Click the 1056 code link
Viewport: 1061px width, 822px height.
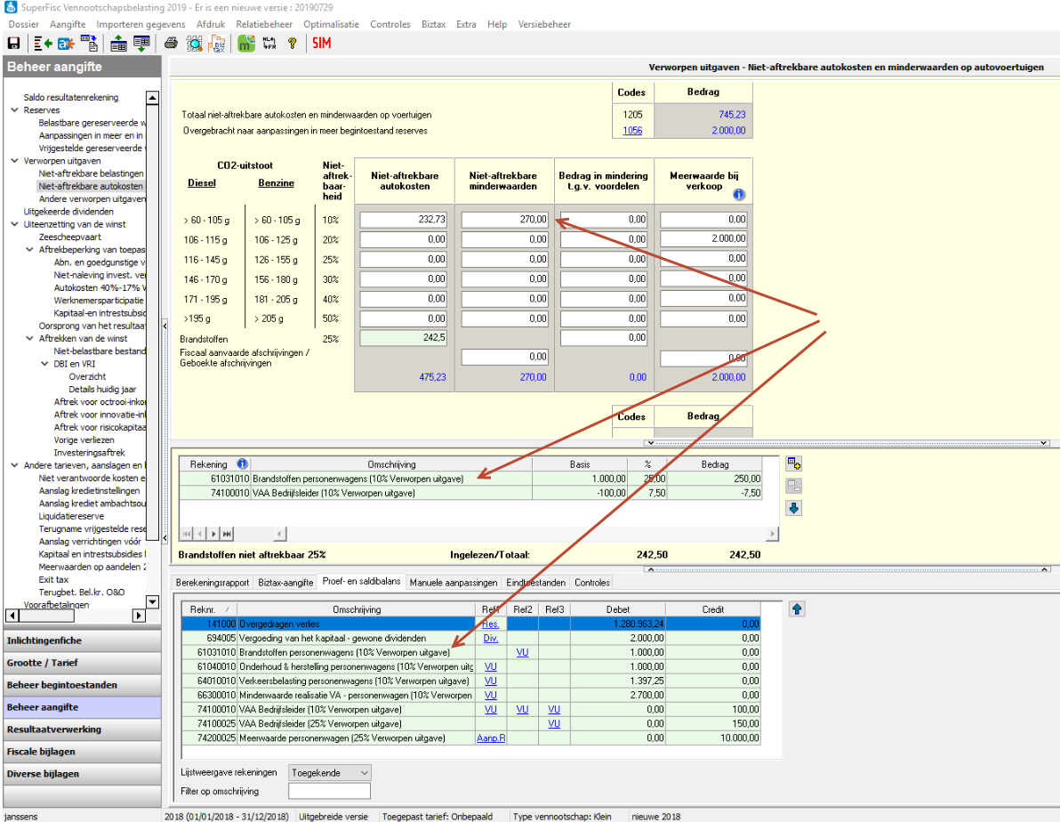(632, 131)
